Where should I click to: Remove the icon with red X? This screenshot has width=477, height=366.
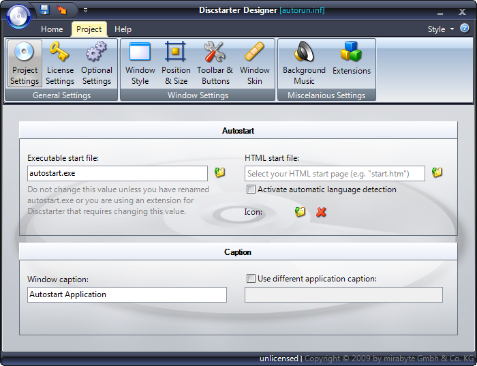(321, 212)
